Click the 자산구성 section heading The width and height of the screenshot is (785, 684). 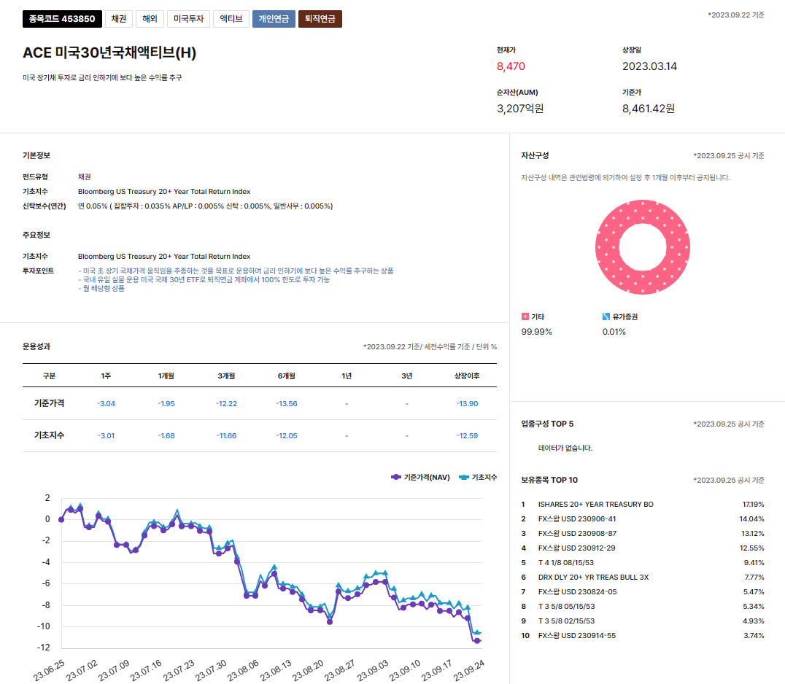pos(535,155)
